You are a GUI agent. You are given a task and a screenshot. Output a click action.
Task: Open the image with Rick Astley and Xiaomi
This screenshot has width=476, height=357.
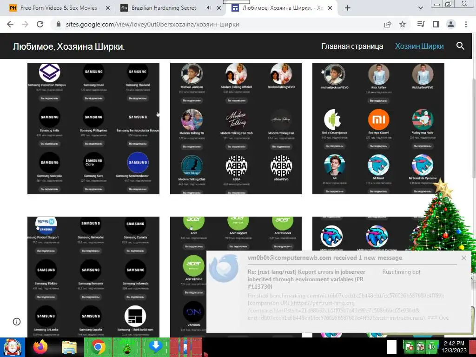point(378,128)
